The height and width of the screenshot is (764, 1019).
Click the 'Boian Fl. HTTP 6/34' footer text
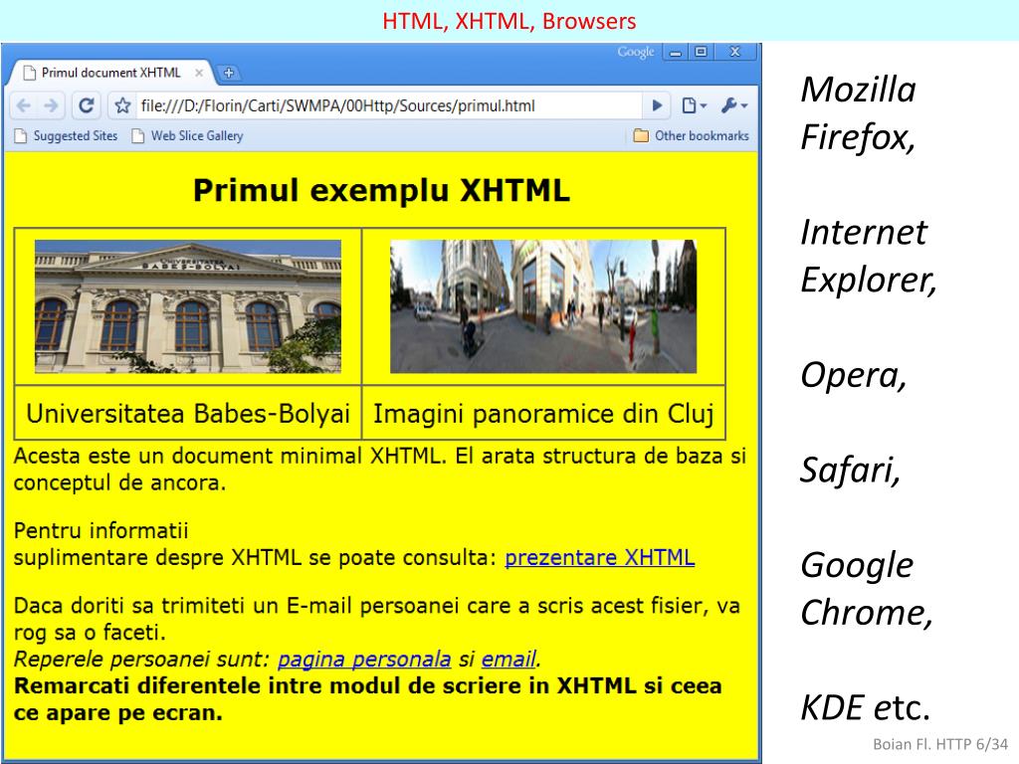click(x=939, y=744)
